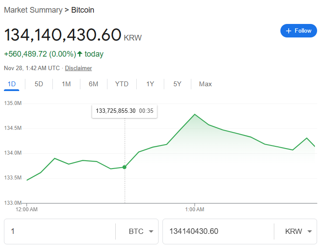Click the 134.5M y-axis label
Viewport: 335px width, 250px height.
point(13,128)
